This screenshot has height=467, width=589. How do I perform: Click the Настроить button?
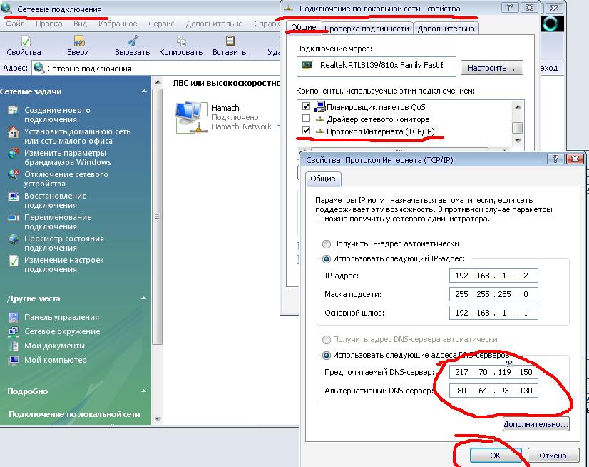click(491, 68)
